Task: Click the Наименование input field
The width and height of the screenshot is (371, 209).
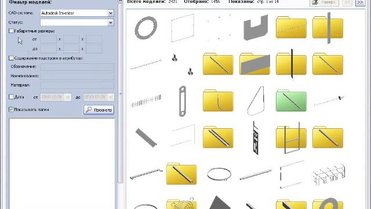Action: [x=77, y=76]
